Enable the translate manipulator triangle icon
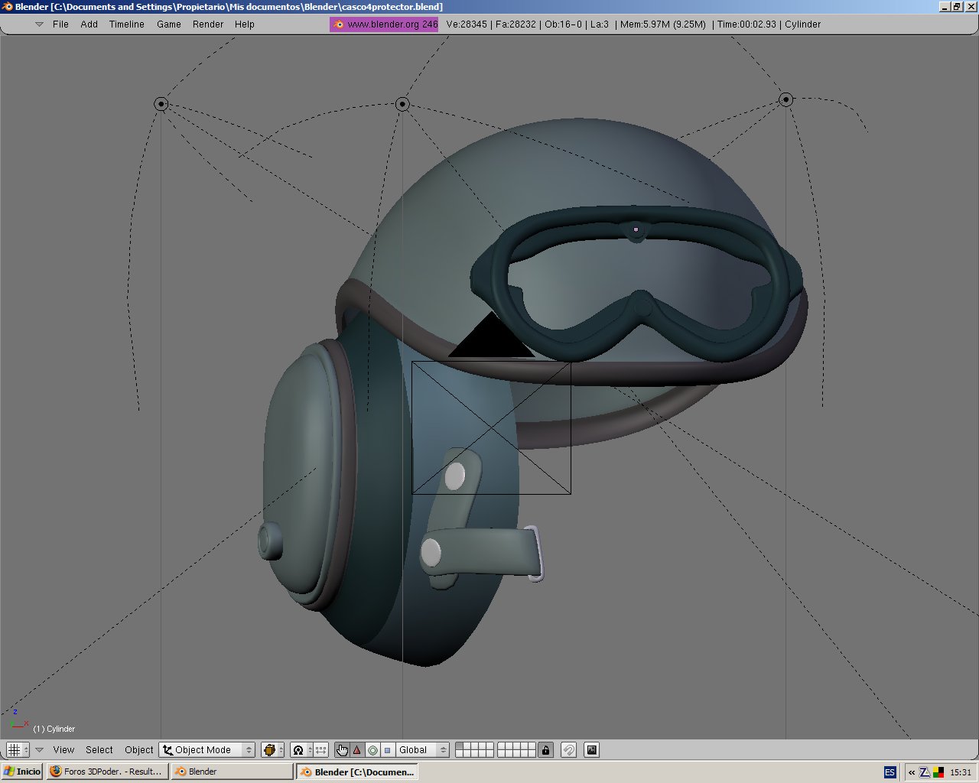This screenshot has height=783, width=979. [357, 750]
